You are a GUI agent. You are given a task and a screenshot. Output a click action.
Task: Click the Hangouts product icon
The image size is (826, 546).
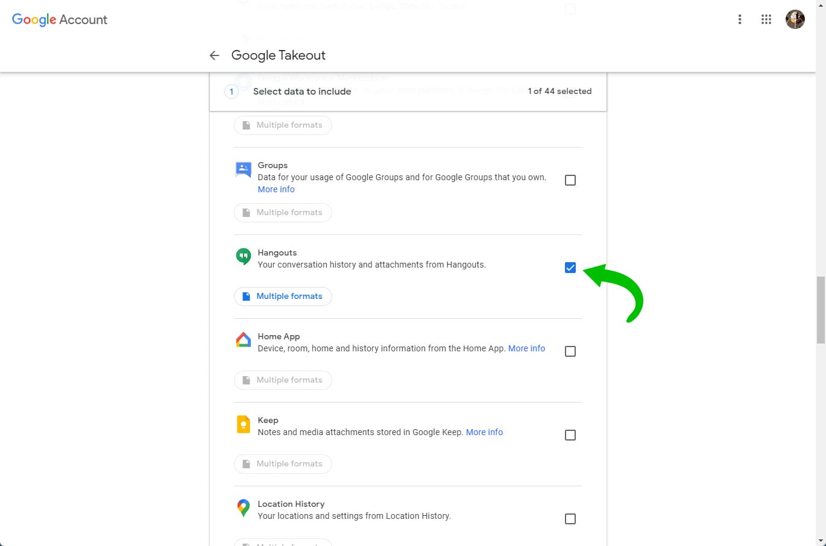click(243, 257)
